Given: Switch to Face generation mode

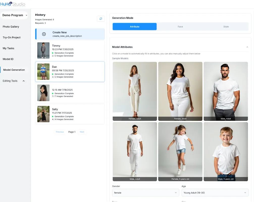Looking at the screenshot, I should 180,27.
